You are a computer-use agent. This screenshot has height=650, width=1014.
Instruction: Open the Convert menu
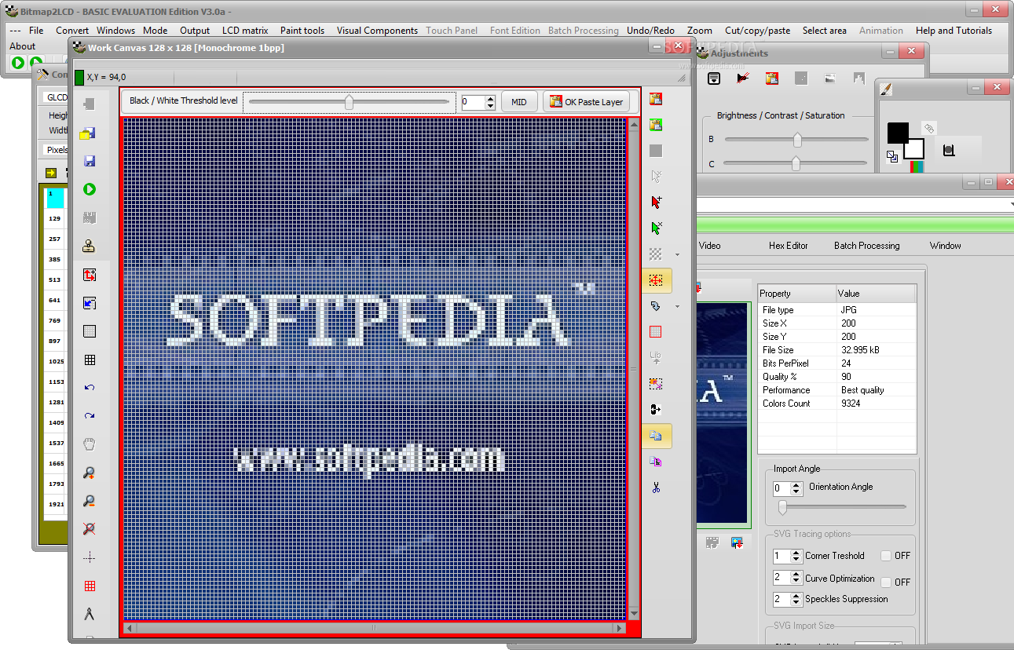point(72,31)
